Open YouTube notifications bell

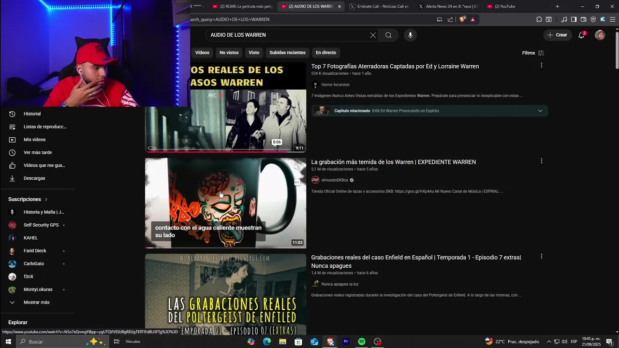click(582, 35)
